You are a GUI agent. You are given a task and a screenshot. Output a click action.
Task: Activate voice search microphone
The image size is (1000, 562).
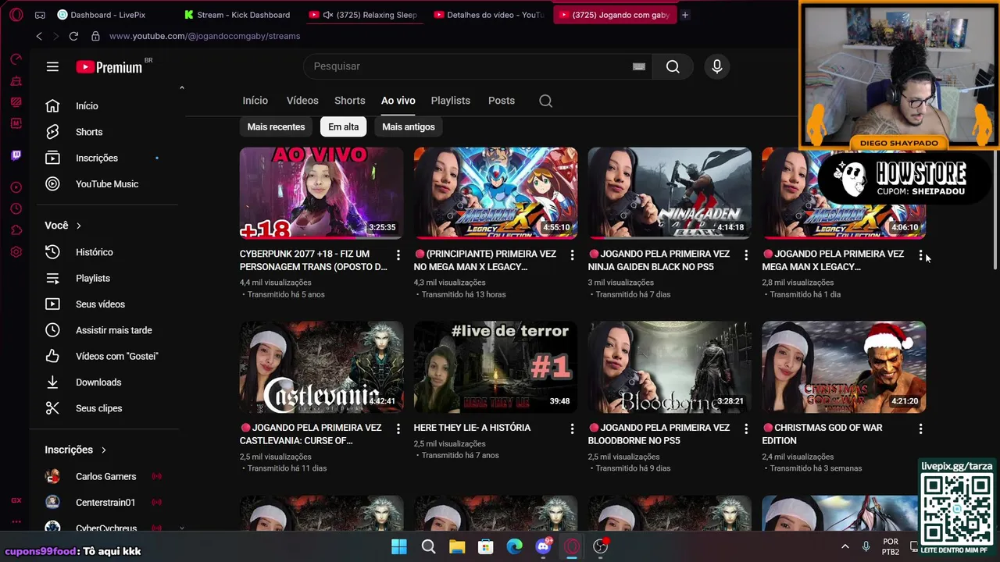click(x=717, y=66)
